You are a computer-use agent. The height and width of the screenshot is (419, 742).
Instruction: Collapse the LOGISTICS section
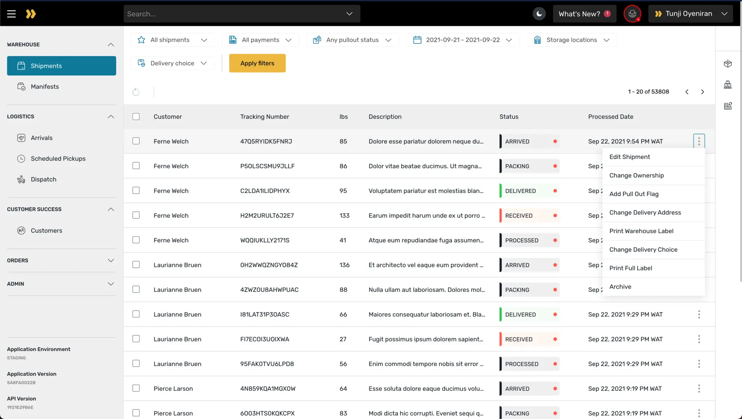click(111, 117)
